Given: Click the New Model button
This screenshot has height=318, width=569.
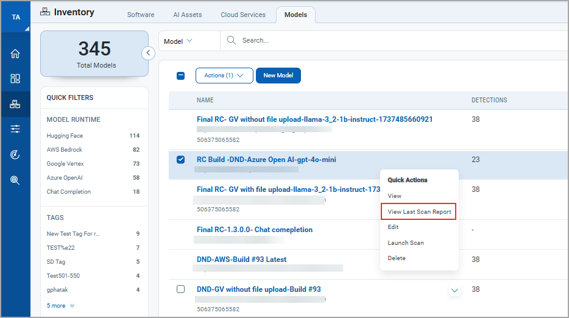Looking at the screenshot, I should point(278,76).
